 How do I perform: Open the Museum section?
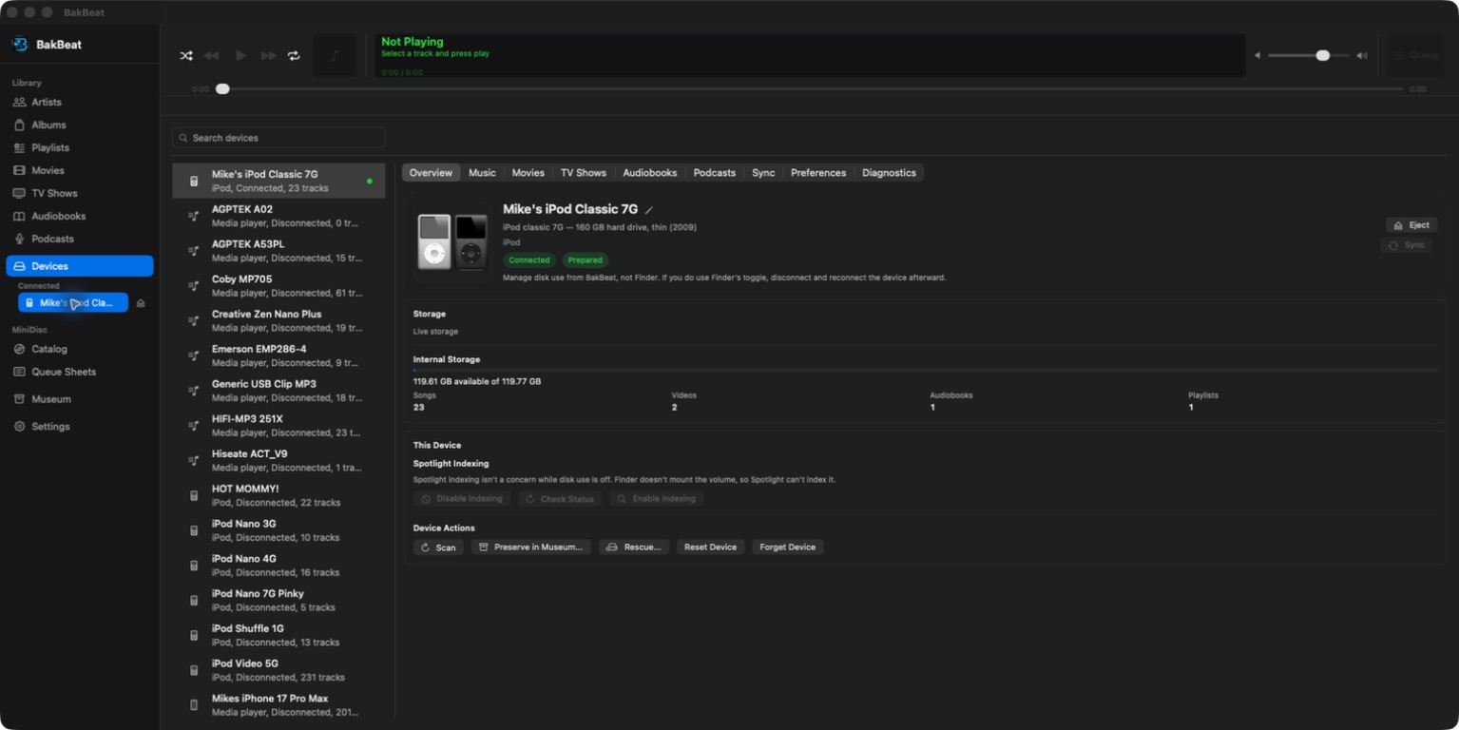coord(79,399)
